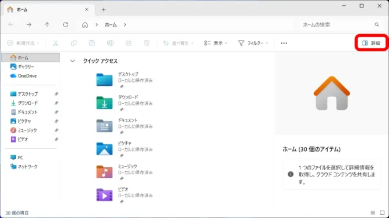Toggle the 詳細 details pane button
The image size is (389, 218).
371,43
